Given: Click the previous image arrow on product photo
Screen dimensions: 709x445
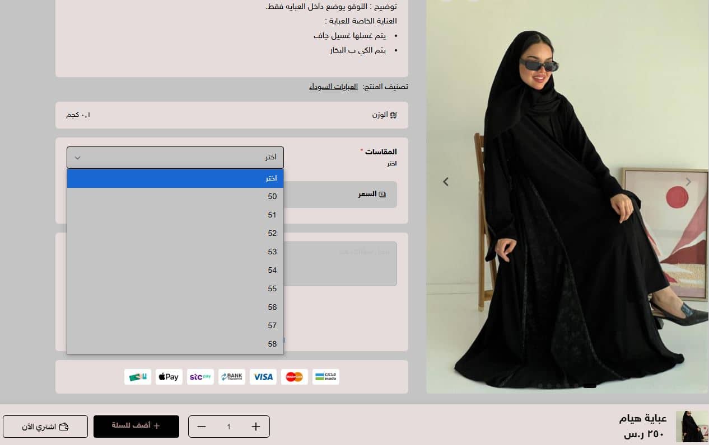Looking at the screenshot, I should click(446, 182).
